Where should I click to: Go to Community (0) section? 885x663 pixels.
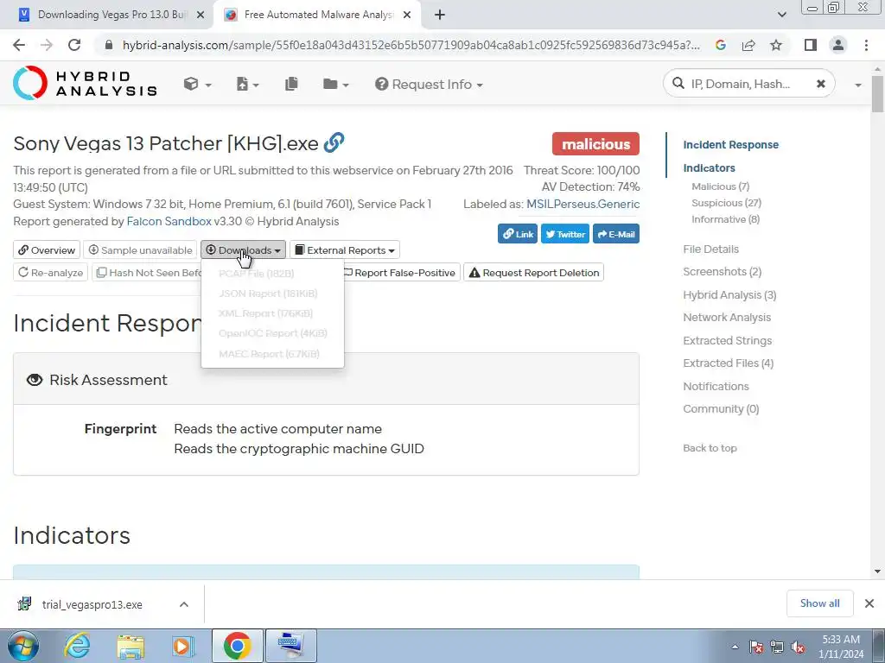721,408
